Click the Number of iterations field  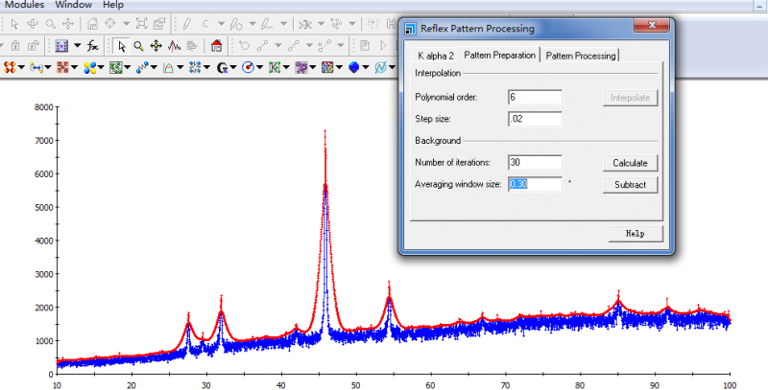coord(535,163)
